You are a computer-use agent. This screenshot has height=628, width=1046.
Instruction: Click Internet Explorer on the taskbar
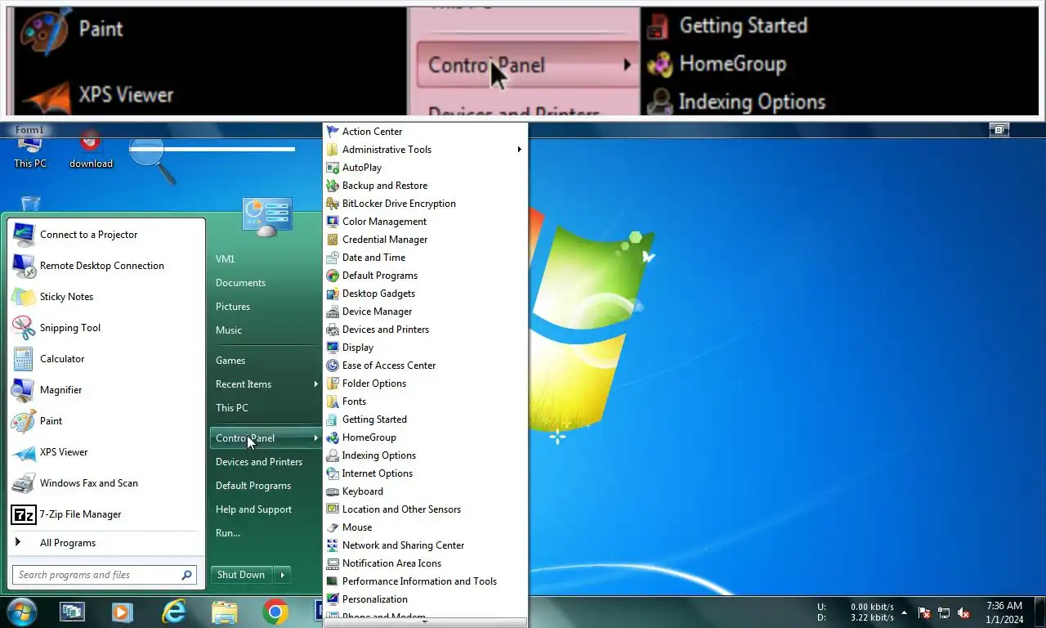pyautogui.click(x=174, y=612)
